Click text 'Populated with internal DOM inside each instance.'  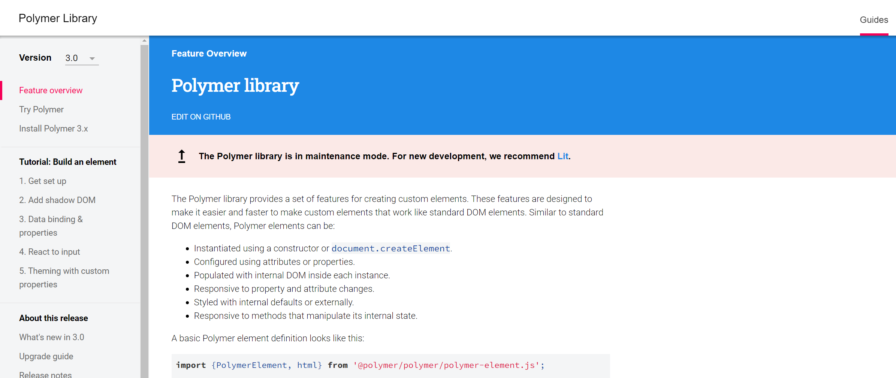[x=292, y=275]
